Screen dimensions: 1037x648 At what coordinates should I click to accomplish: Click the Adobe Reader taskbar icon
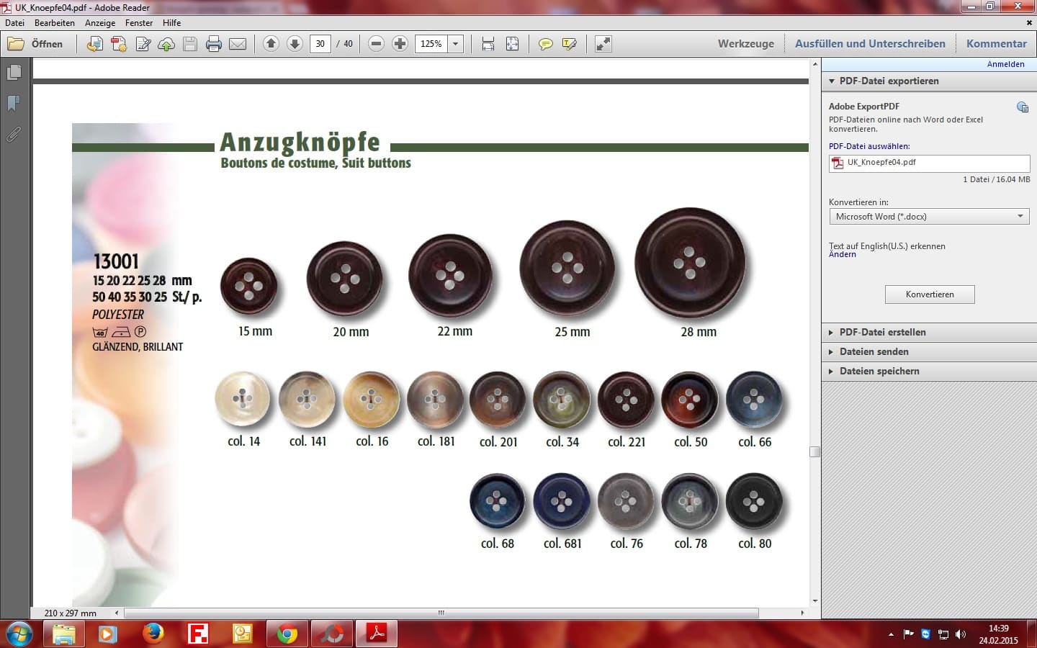point(376,634)
